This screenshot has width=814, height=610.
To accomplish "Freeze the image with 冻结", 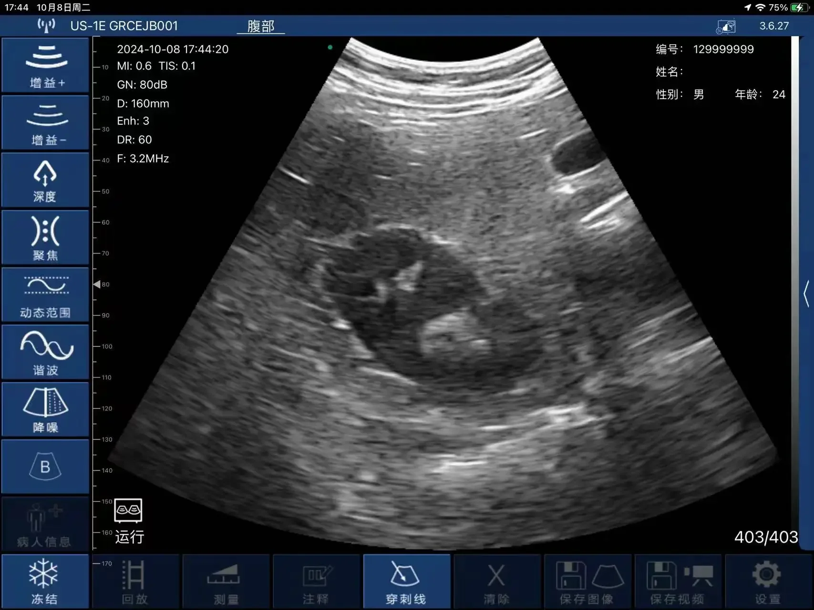I will click(x=45, y=582).
